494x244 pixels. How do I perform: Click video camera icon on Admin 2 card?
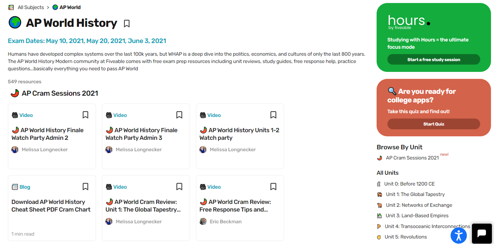click(x=15, y=115)
